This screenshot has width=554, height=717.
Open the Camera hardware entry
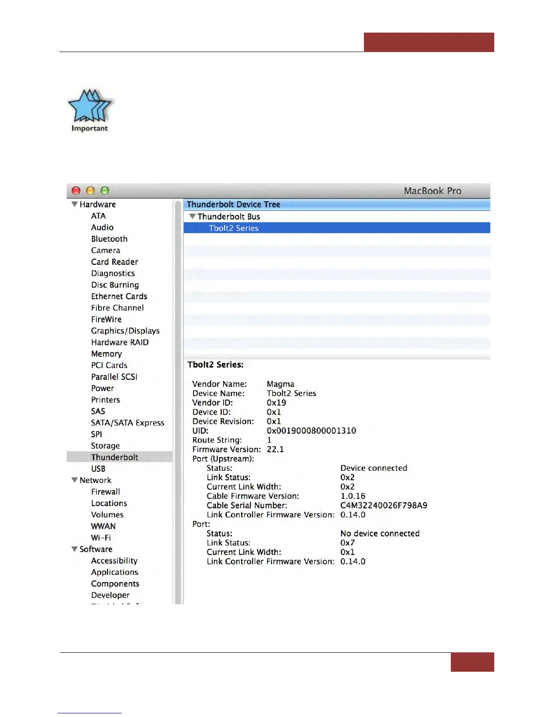105,250
